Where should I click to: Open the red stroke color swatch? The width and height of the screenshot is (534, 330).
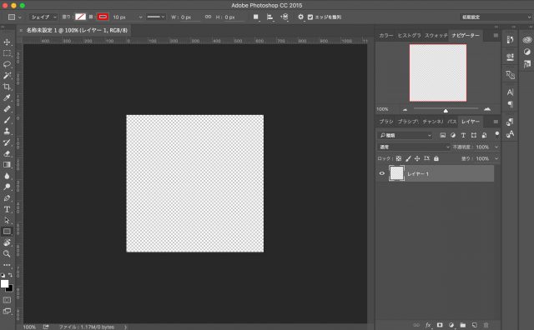[103, 17]
